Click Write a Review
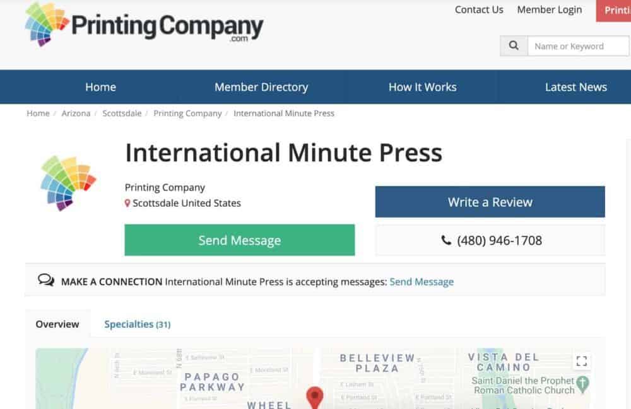The height and width of the screenshot is (409, 631). pos(490,202)
